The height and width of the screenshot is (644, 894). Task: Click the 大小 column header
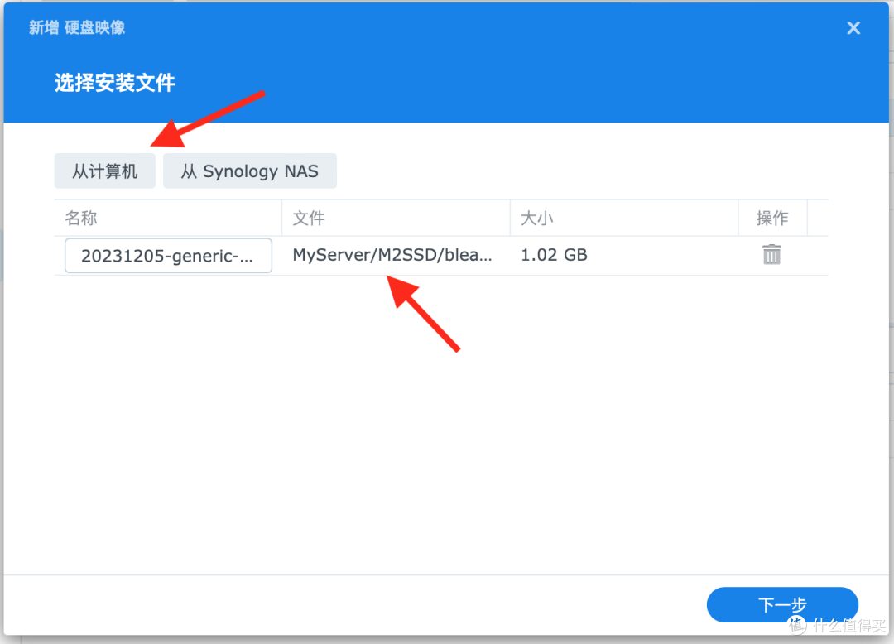tap(537, 218)
